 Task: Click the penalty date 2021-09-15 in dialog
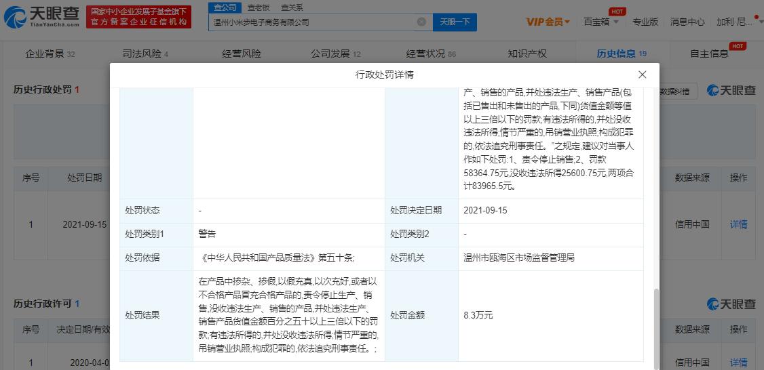pos(485,211)
